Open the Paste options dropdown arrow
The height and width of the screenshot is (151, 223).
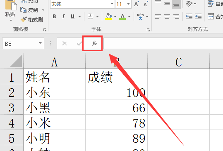point(11,20)
